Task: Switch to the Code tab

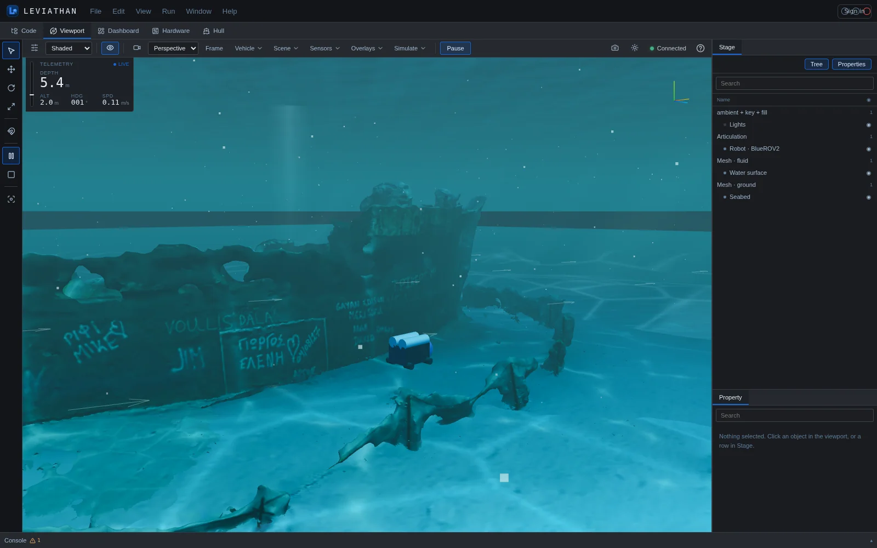Action: [x=24, y=31]
